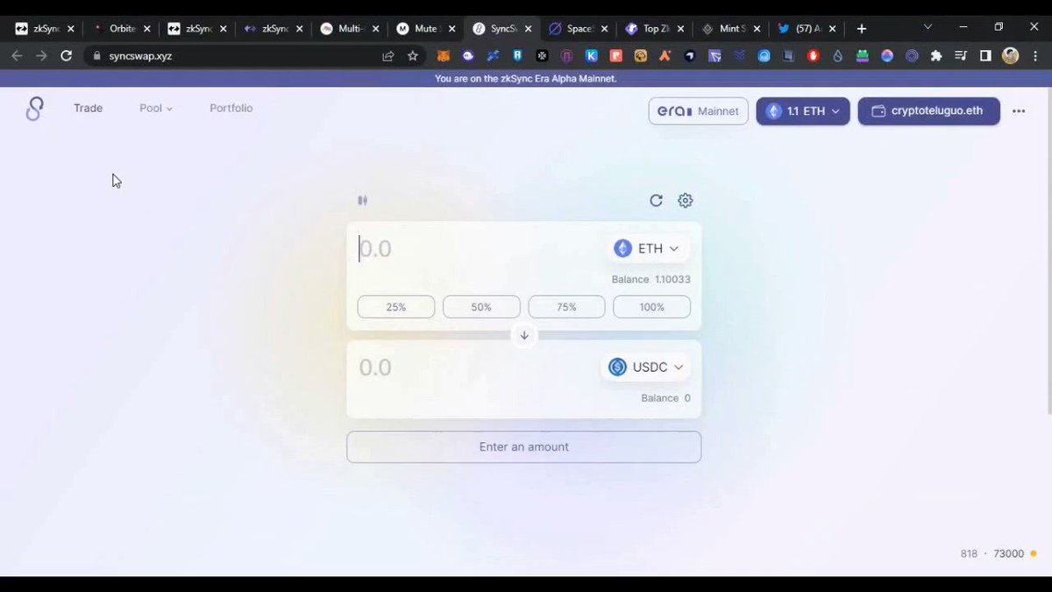Select the 50% amount button
The width and height of the screenshot is (1052, 592).
tap(481, 307)
